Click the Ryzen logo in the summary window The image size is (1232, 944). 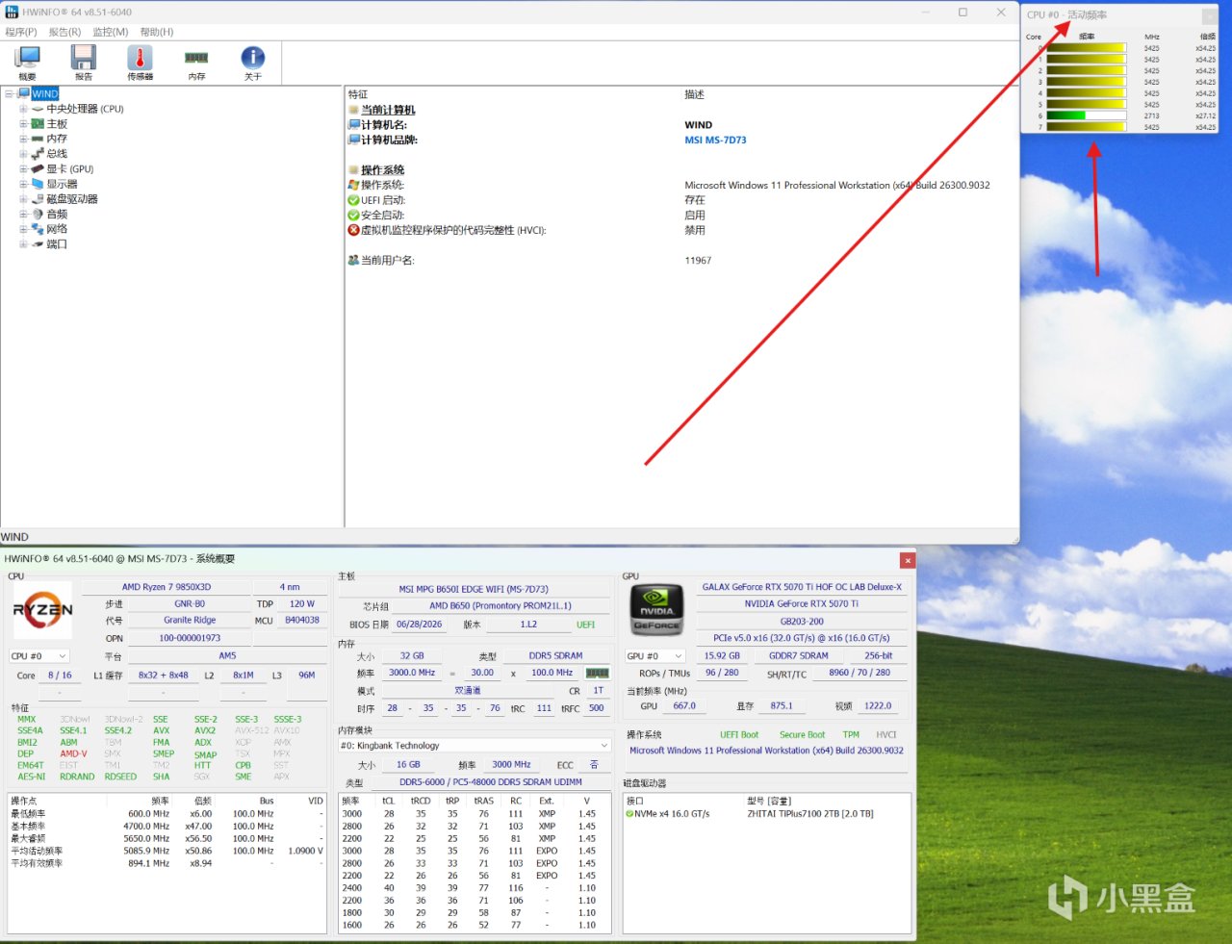pos(43,610)
